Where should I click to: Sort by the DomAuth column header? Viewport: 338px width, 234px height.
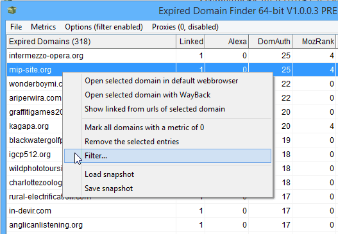[271, 42]
